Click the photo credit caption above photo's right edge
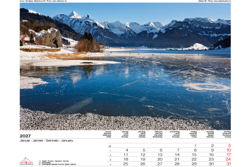 click(215, 1)
